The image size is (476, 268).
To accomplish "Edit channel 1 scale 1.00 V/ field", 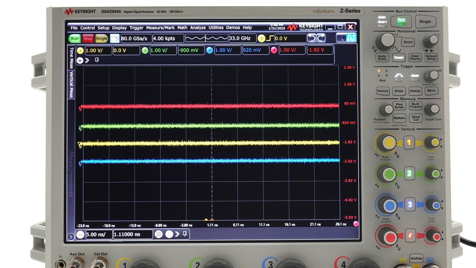I will 98,51.
